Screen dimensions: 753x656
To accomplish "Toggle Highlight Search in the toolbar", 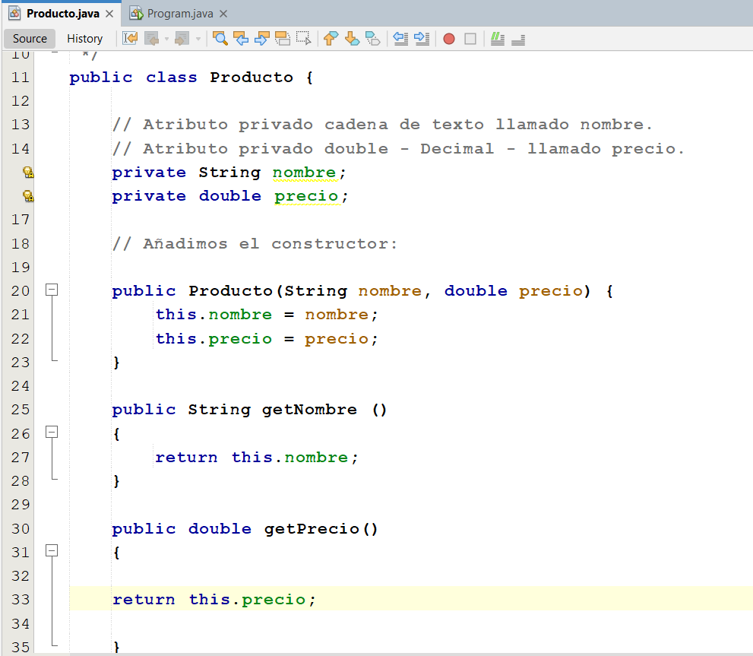I will coord(283,39).
